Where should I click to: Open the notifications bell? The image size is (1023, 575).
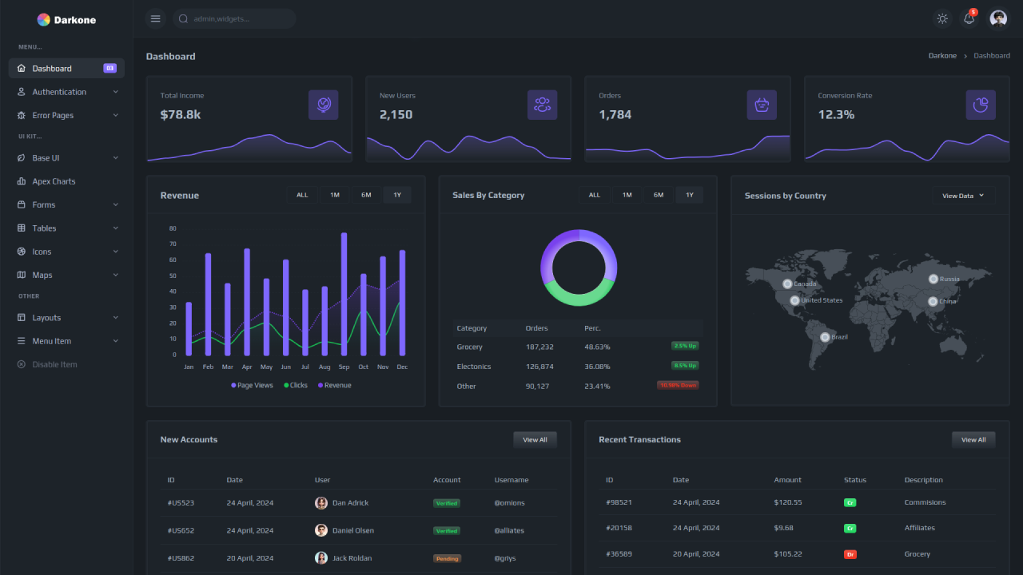pos(969,18)
